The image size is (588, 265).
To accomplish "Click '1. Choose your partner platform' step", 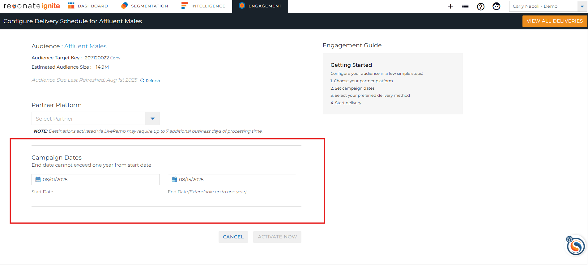I will (362, 81).
